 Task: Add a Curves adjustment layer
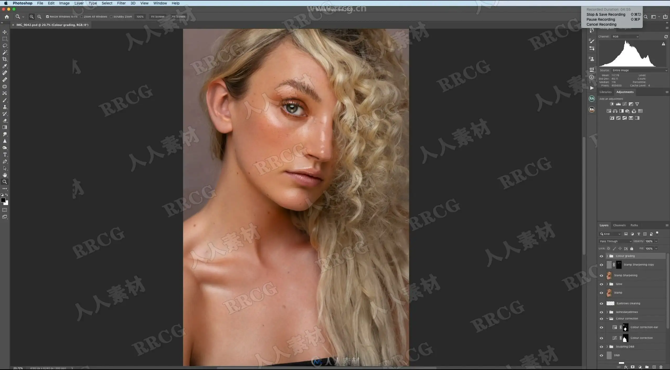point(625,104)
